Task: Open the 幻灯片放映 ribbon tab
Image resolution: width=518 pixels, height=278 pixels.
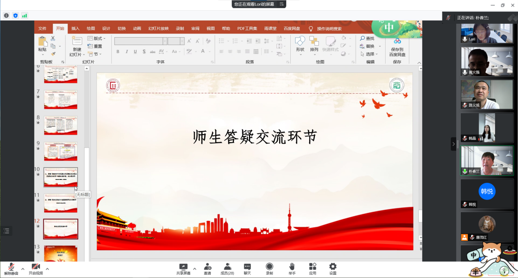Action: 158,29
